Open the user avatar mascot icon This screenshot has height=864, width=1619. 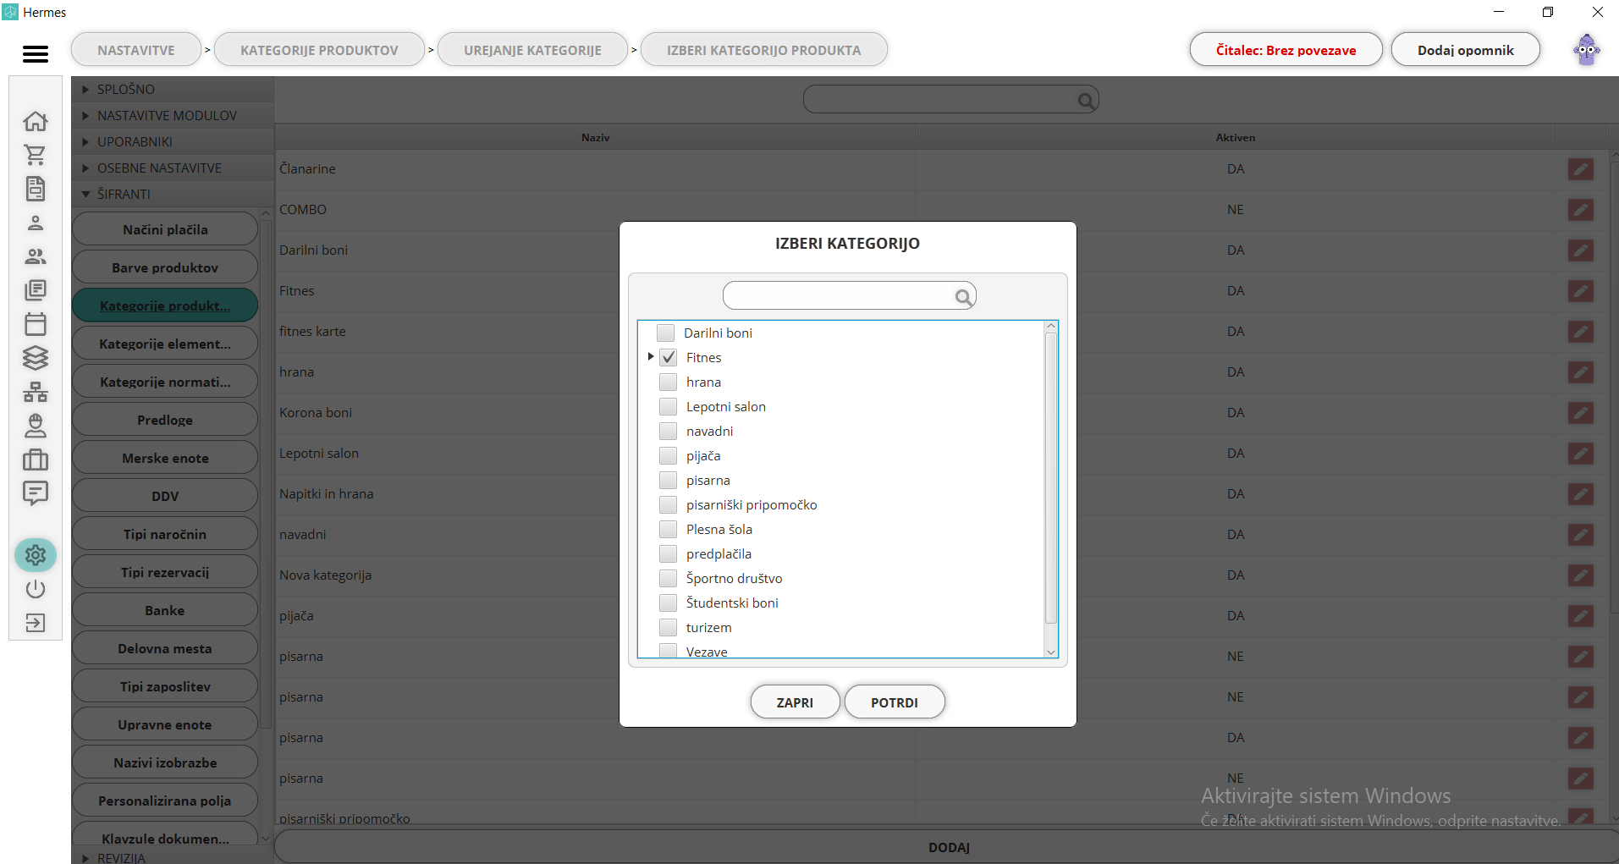[1587, 50]
